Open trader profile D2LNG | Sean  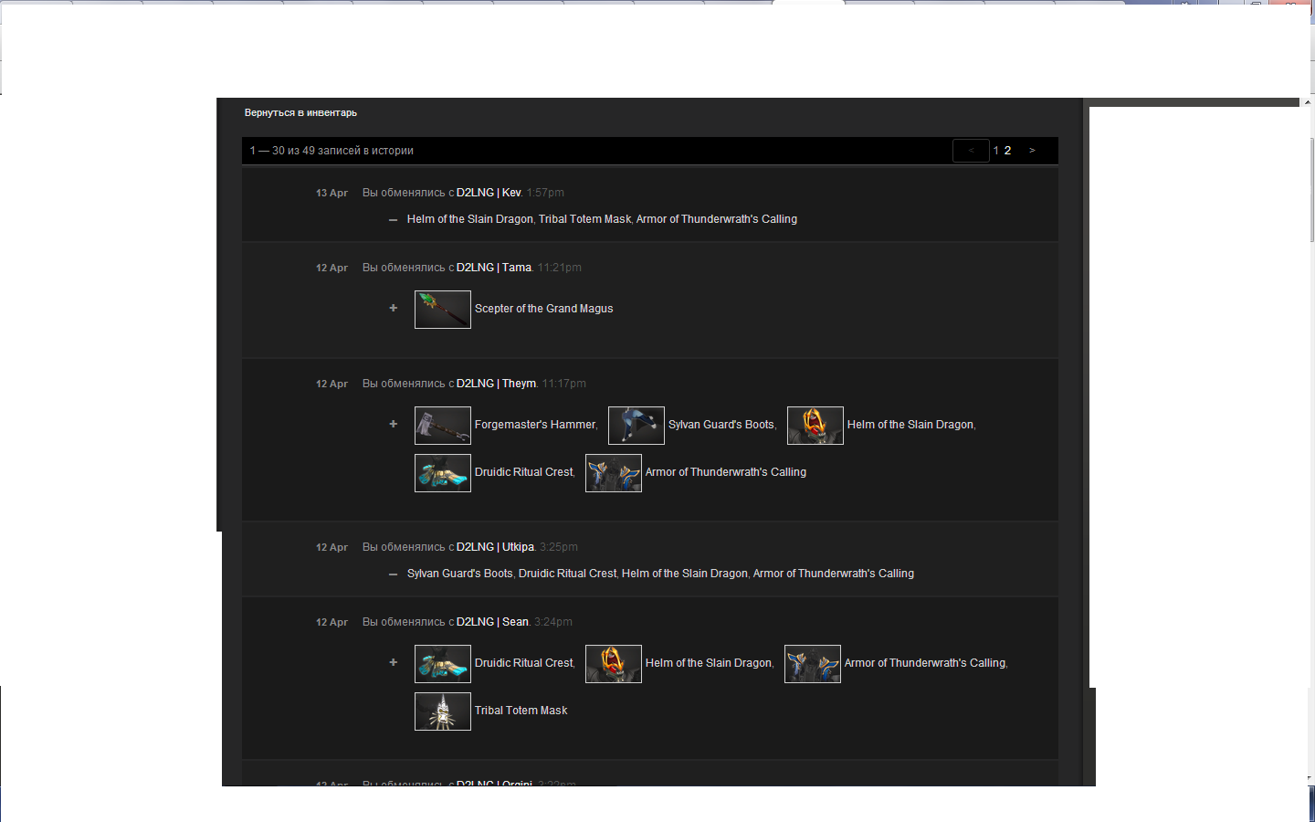(x=492, y=622)
